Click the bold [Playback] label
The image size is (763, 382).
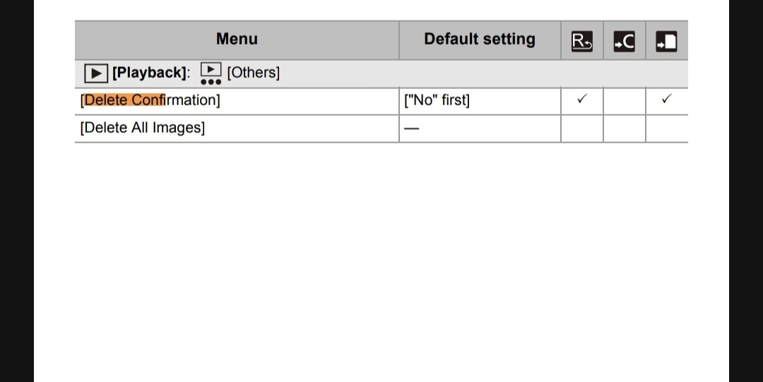[x=149, y=73]
